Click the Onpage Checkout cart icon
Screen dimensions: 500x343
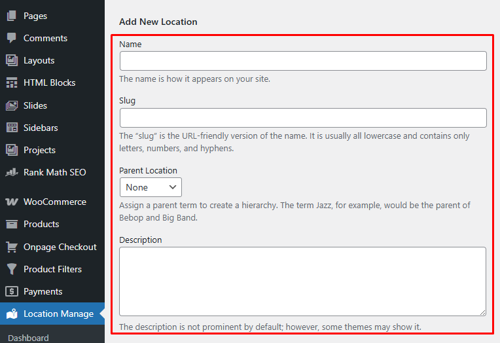(x=12, y=247)
